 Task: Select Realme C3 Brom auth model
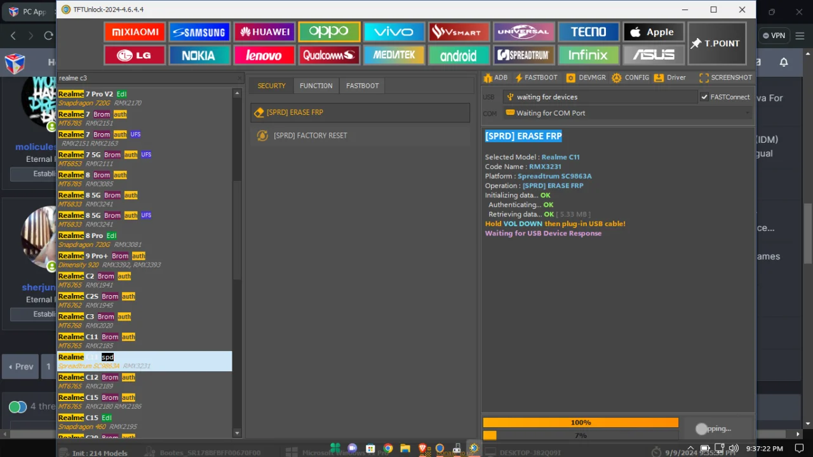click(x=145, y=321)
